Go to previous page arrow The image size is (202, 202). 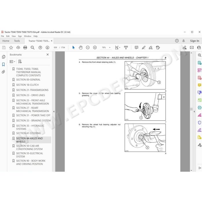click(x=40, y=48)
